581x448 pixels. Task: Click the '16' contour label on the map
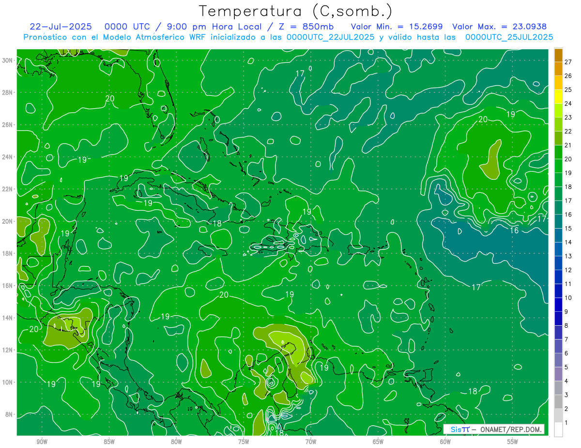pyautogui.click(x=514, y=231)
